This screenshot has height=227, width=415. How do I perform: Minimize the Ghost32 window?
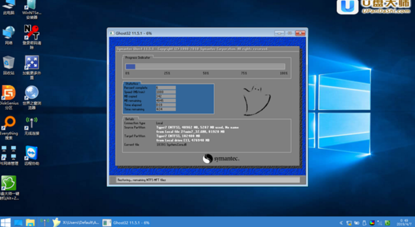click(279, 33)
